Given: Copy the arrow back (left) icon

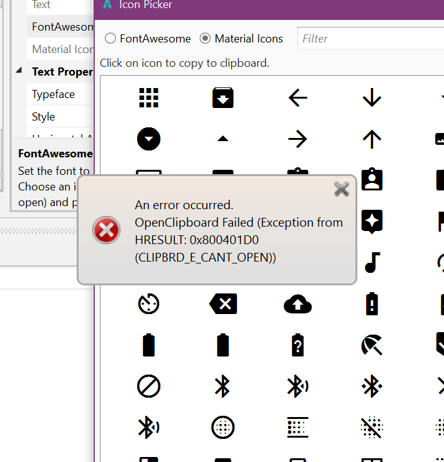Looking at the screenshot, I should (x=297, y=97).
